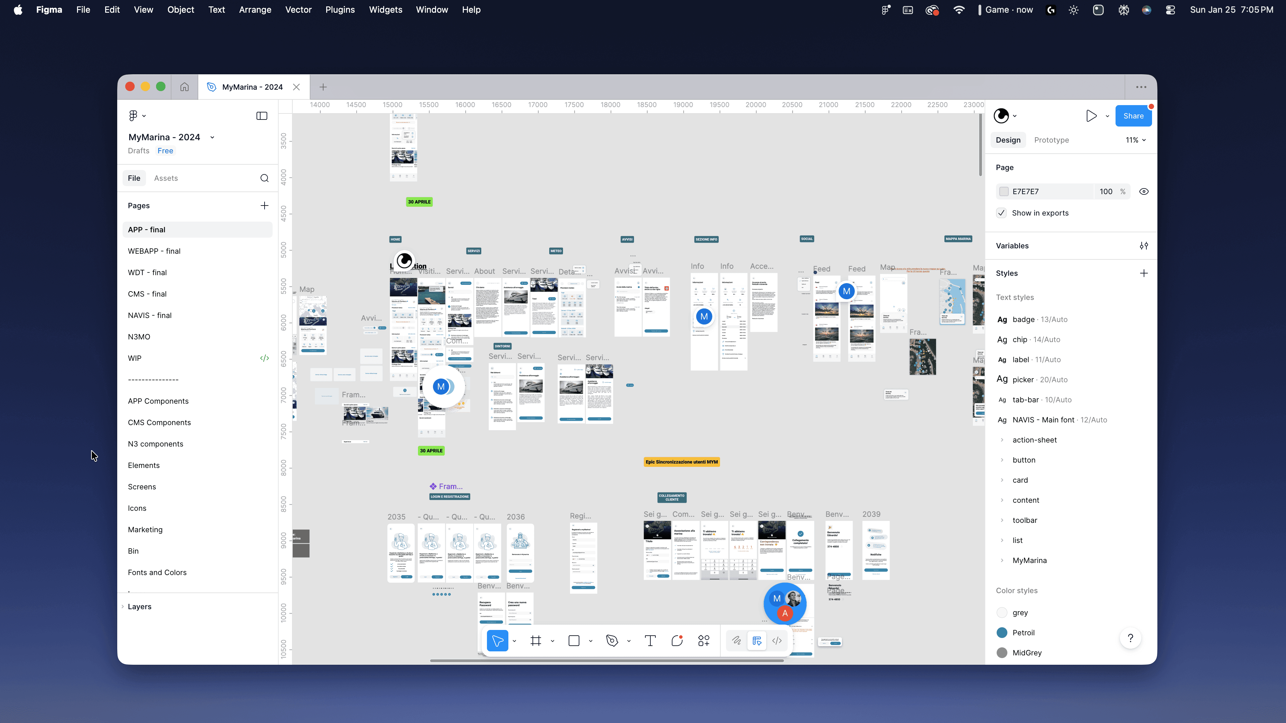Open the Plugins menu
Viewport: 1286px width, 723px height.
pyautogui.click(x=340, y=9)
